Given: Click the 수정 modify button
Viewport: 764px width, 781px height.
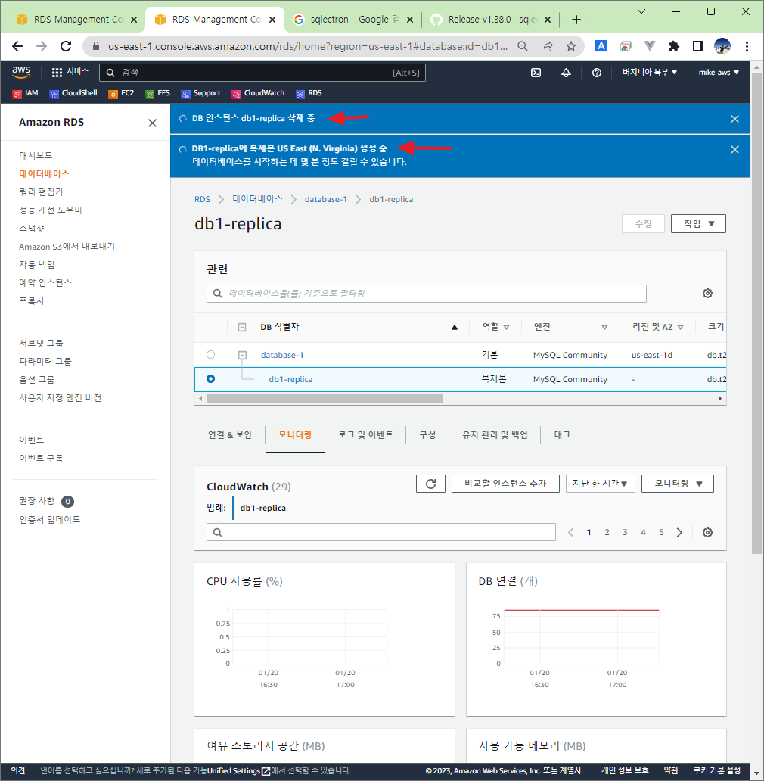Looking at the screenshot, I should tap(643, 224).
